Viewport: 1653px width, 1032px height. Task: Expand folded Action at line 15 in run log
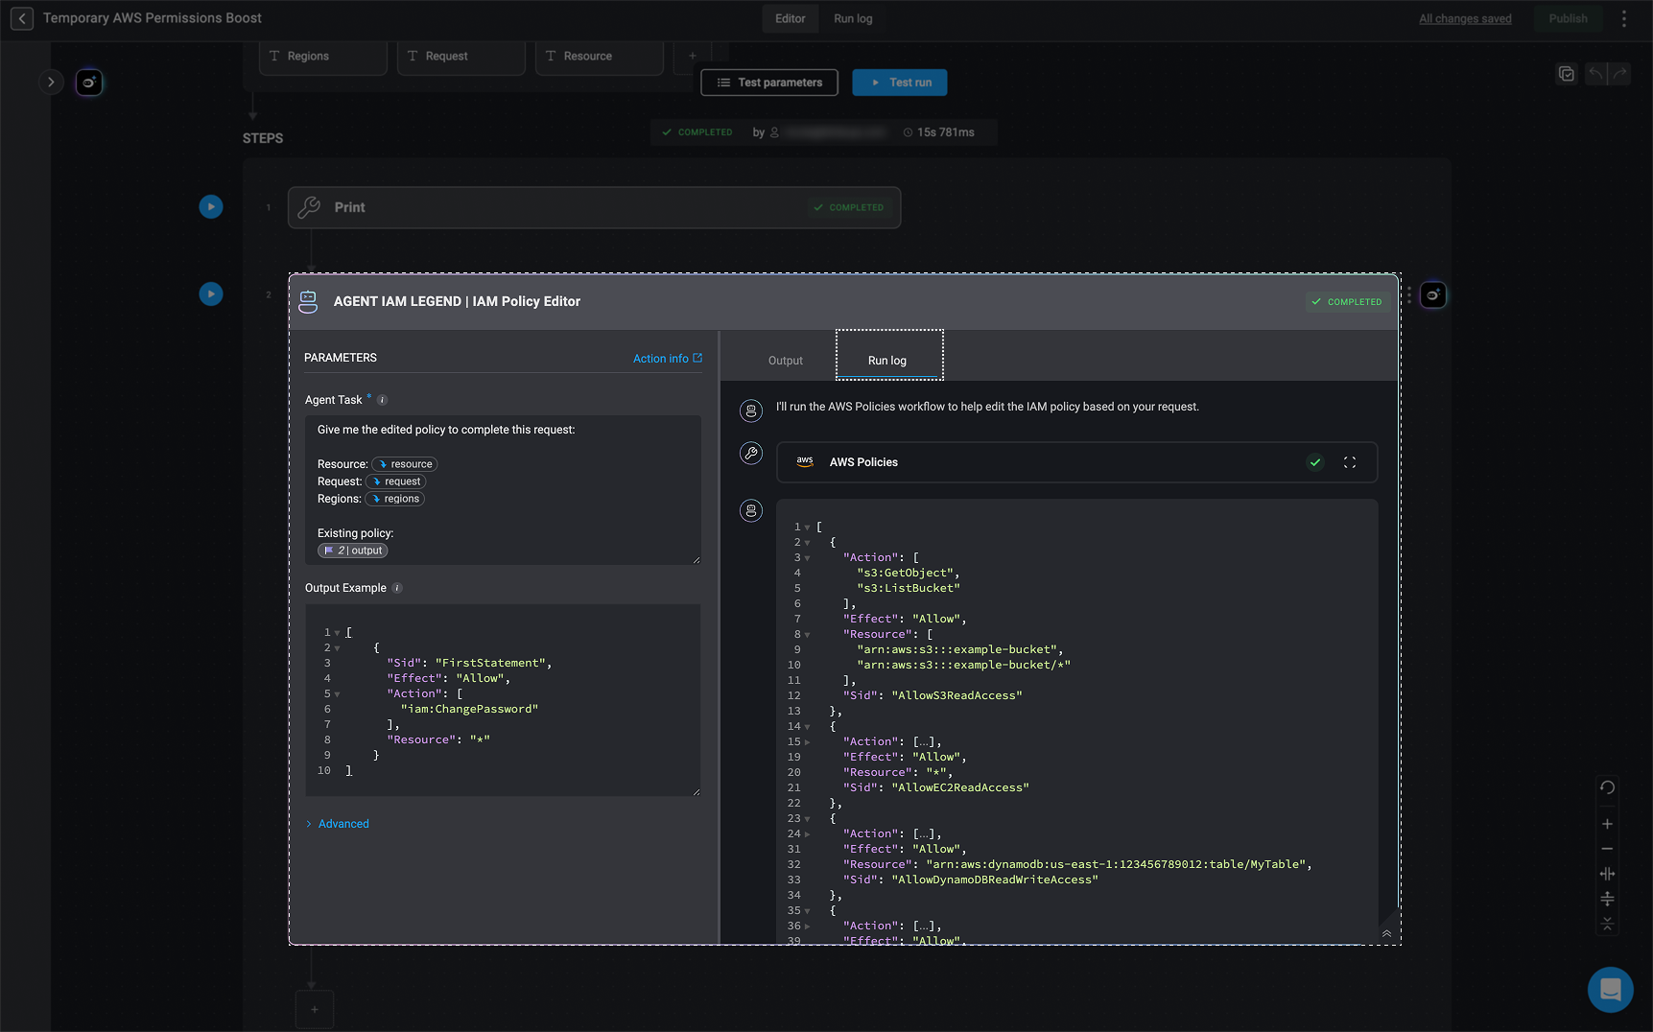coord(807,742)
